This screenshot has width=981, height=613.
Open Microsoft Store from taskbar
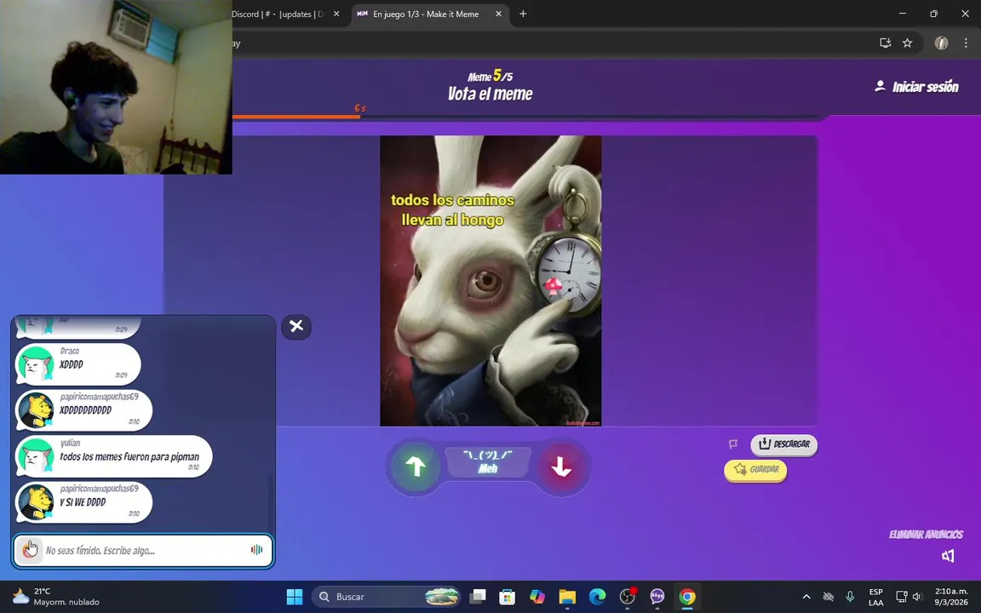pyautogui.click(x=508, y=597)
